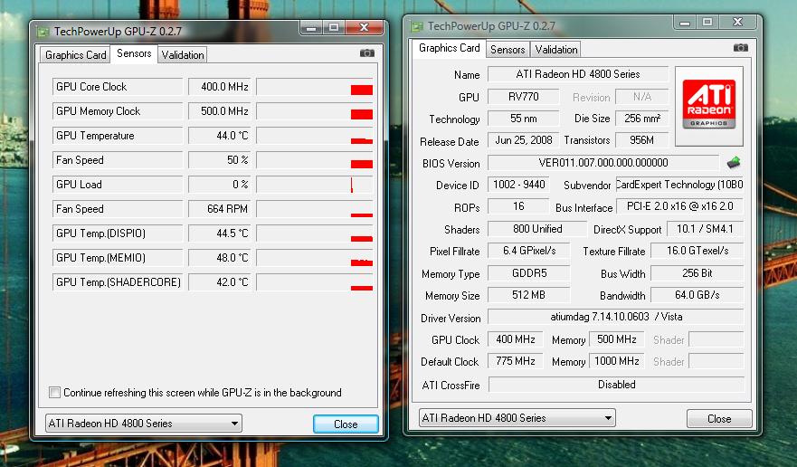Click BIOS save chip icon
The width and height of the screenshot is (797, 467).
coord(734,163)
